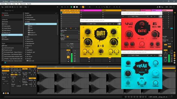
Task: Open the Audio From Ext. In dropdown
Action: tap(70, 32)
